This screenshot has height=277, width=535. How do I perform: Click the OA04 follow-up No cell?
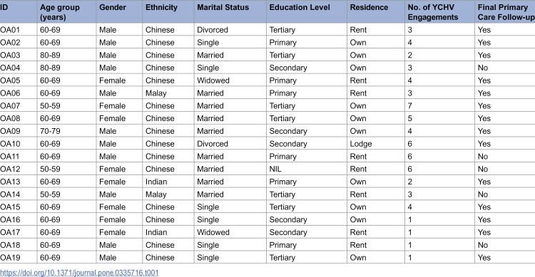point(505,68)
